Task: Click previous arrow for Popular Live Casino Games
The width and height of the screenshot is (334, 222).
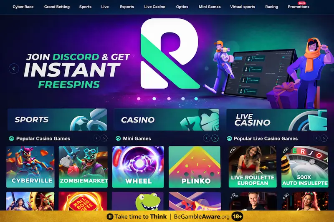Action: click(x=316, y=138)
